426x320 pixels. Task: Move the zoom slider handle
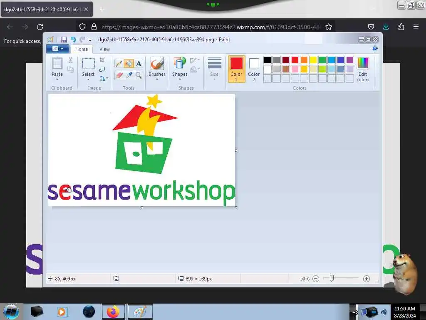pyautogui.click(x=332, y=278)
